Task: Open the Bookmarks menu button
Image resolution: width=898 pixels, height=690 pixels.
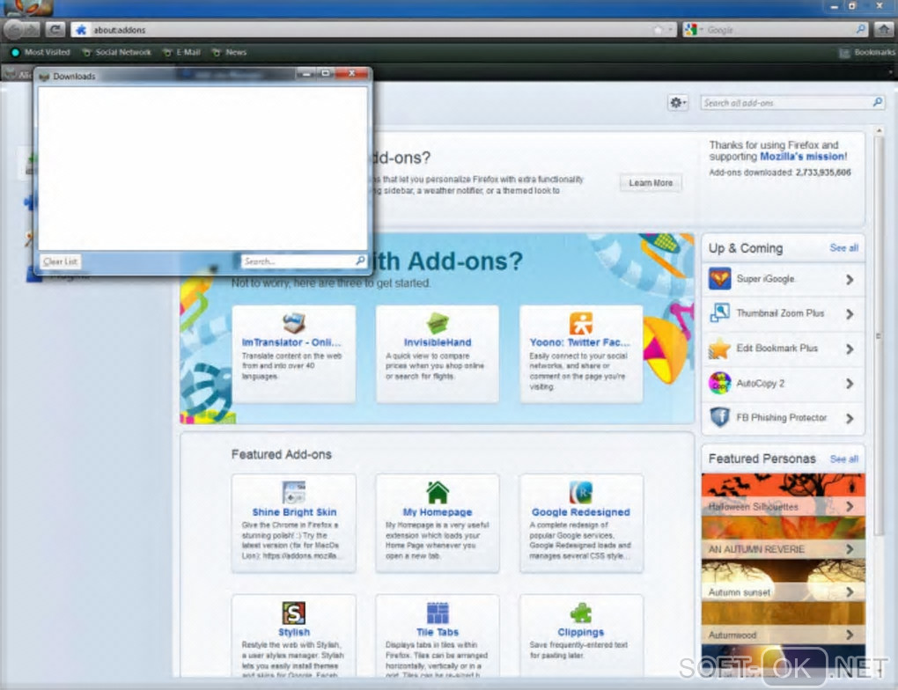Action: [x=867, y=52]
